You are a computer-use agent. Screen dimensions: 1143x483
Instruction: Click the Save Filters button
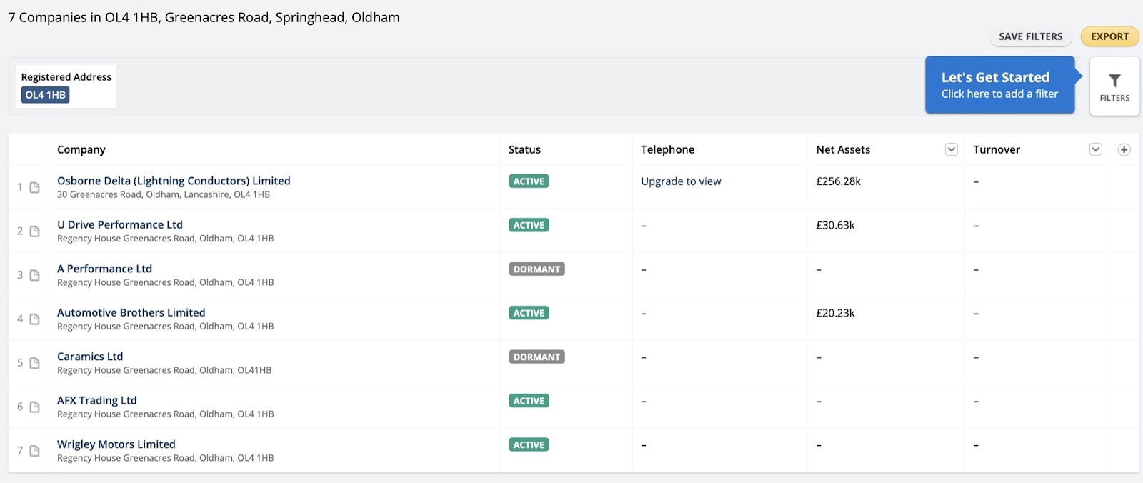(x=1030, y=36)
